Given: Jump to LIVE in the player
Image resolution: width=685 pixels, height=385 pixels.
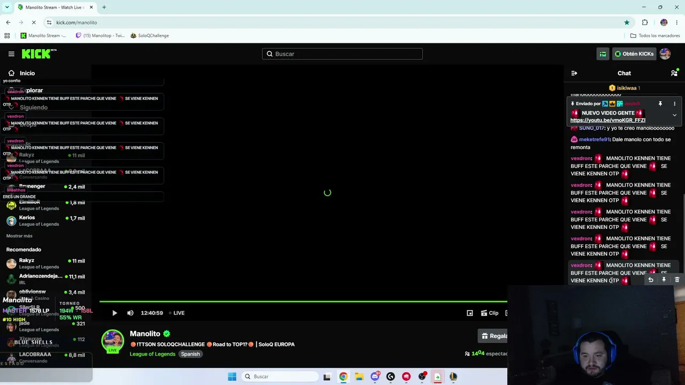Looking at the screenshot, I should coord(177,313).
